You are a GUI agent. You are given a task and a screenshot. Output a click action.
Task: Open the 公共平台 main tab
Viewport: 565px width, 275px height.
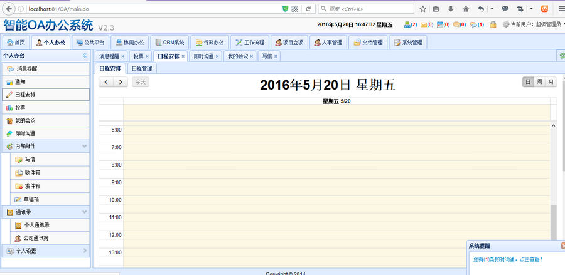tap(90, 43)
